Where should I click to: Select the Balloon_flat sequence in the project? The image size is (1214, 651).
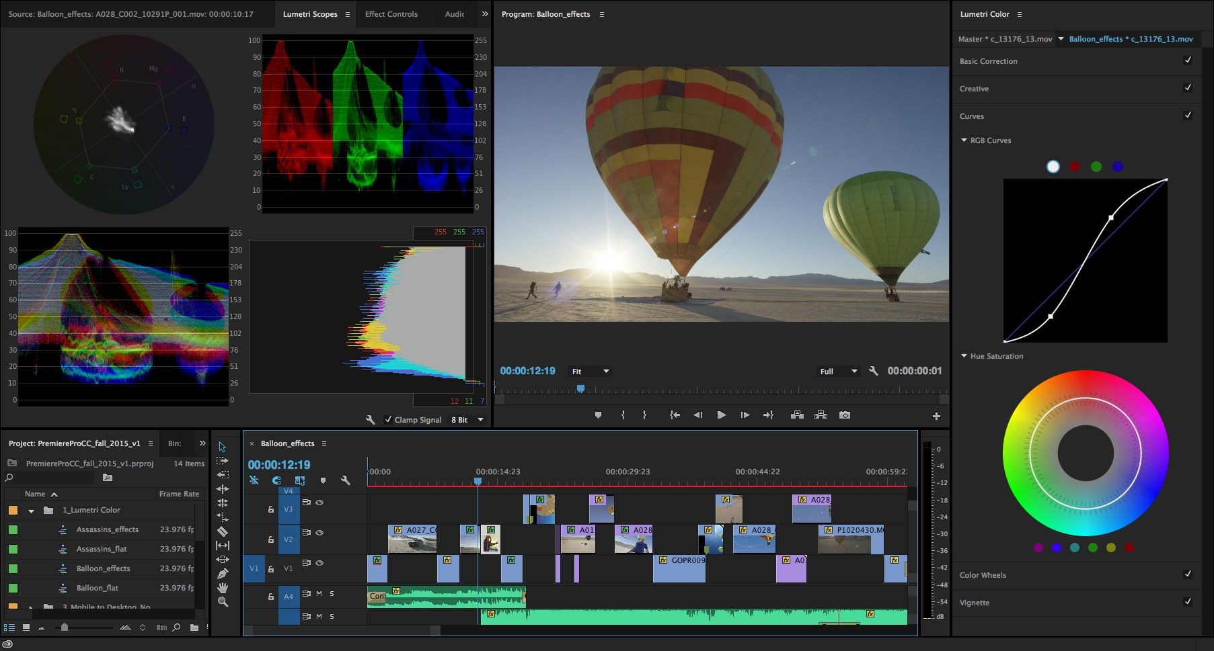[x=98, y=588]
